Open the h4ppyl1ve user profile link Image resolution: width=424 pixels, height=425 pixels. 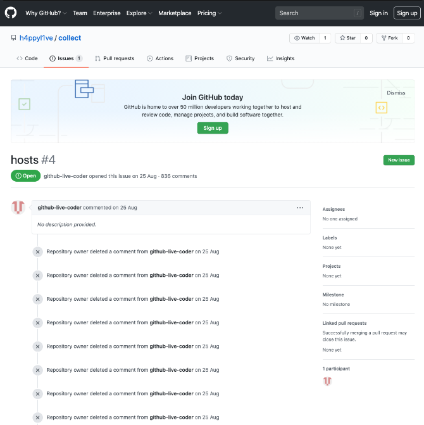36,38
